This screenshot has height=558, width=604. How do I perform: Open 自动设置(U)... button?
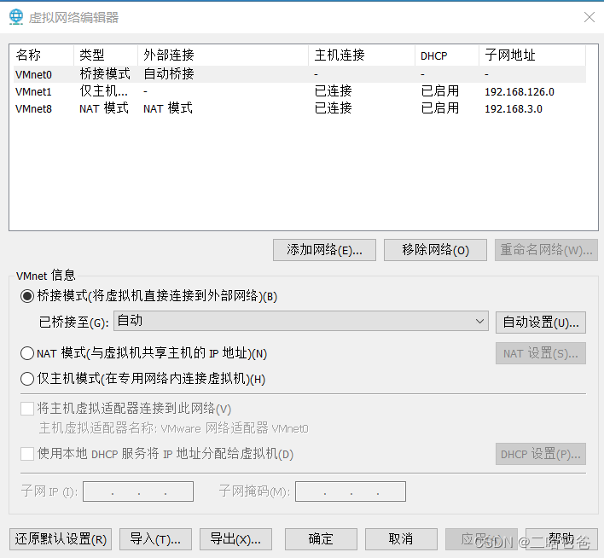click(541, 323)
